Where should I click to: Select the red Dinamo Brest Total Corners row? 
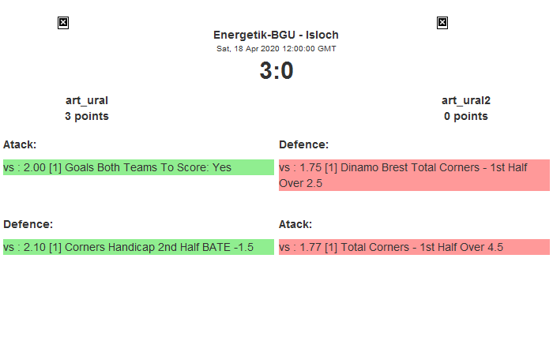tap(414, 175)
